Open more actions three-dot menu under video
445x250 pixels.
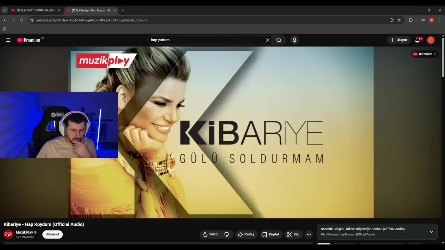pos(309,234)
